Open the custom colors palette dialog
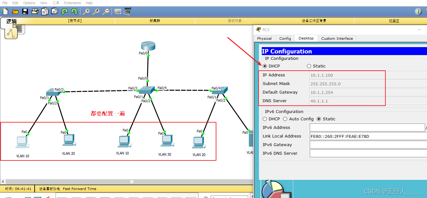Image resolution: width=427 pixels, height=198 pixels. pos(118,11)
